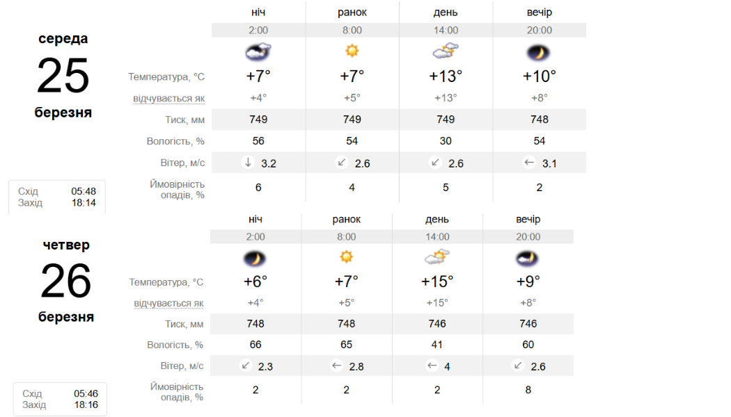
Task: Click Wednesday "відчувається як" label
Action: coord(168,98)
